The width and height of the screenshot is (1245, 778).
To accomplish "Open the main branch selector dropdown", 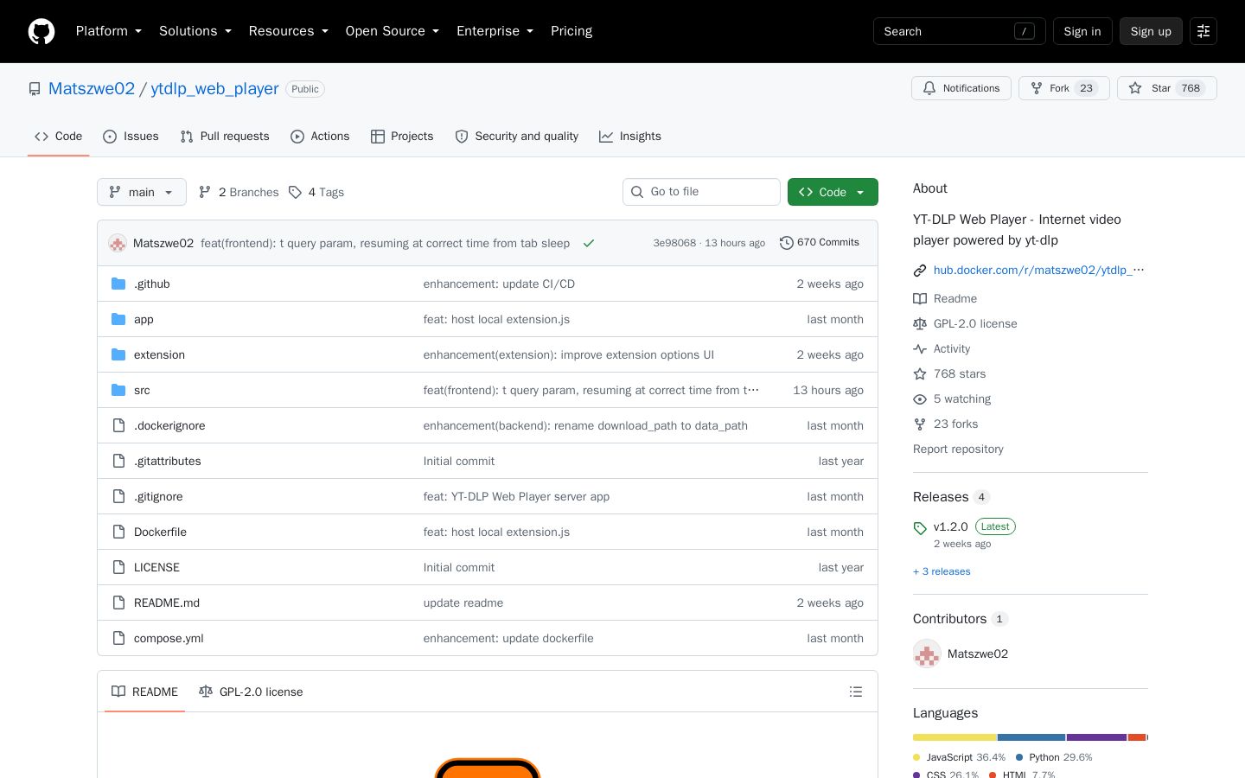I will pyautogui.click(x=142, y=192).
